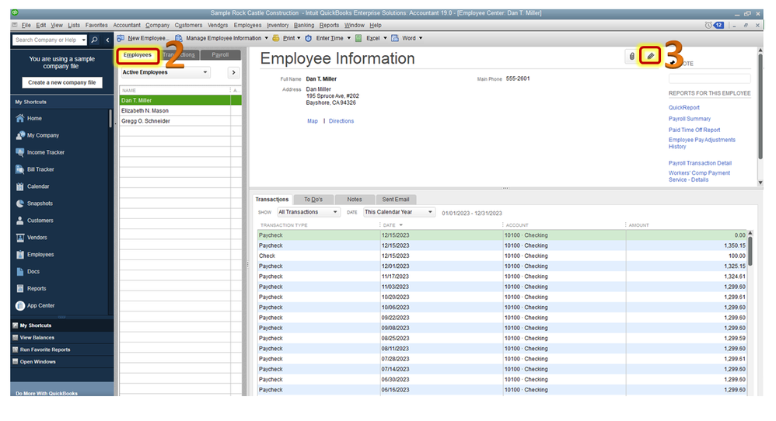Image resolution: width=776 pixels, height=421 pixels.
Task: Open Vendors shortcut in sidebar
Action: pos(31,238)
